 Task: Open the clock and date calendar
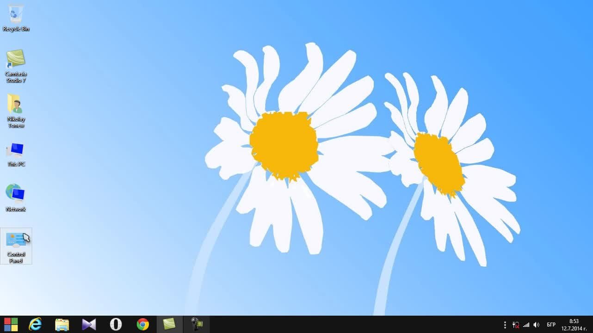pyautogui.click(x=574, y=325)
